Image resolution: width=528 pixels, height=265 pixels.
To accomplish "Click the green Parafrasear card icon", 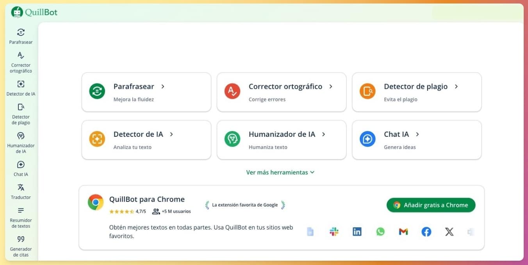I will [97, 92].
